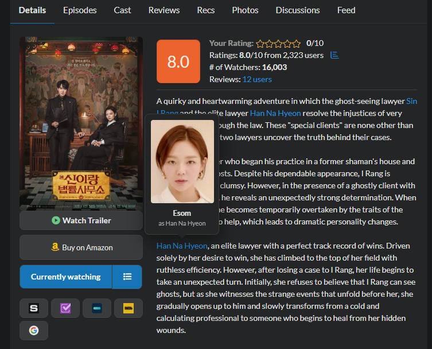Image resolution: width=432 pixels, height=349 pixels.
Task: Open the ratings distribution chart icon
Action: point(334,55)
